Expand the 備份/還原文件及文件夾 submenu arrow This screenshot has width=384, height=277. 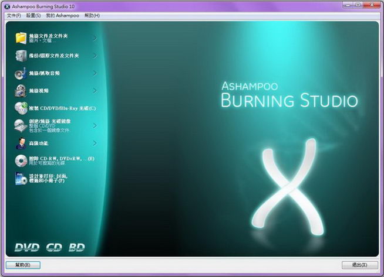pyautogui.click(x=95, y=56)
